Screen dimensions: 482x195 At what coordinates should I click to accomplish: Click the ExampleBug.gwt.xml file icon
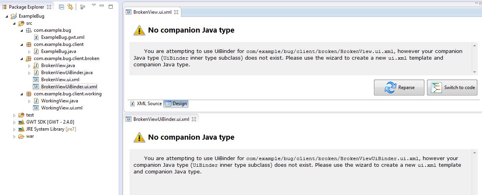click(x=36, y=37)
